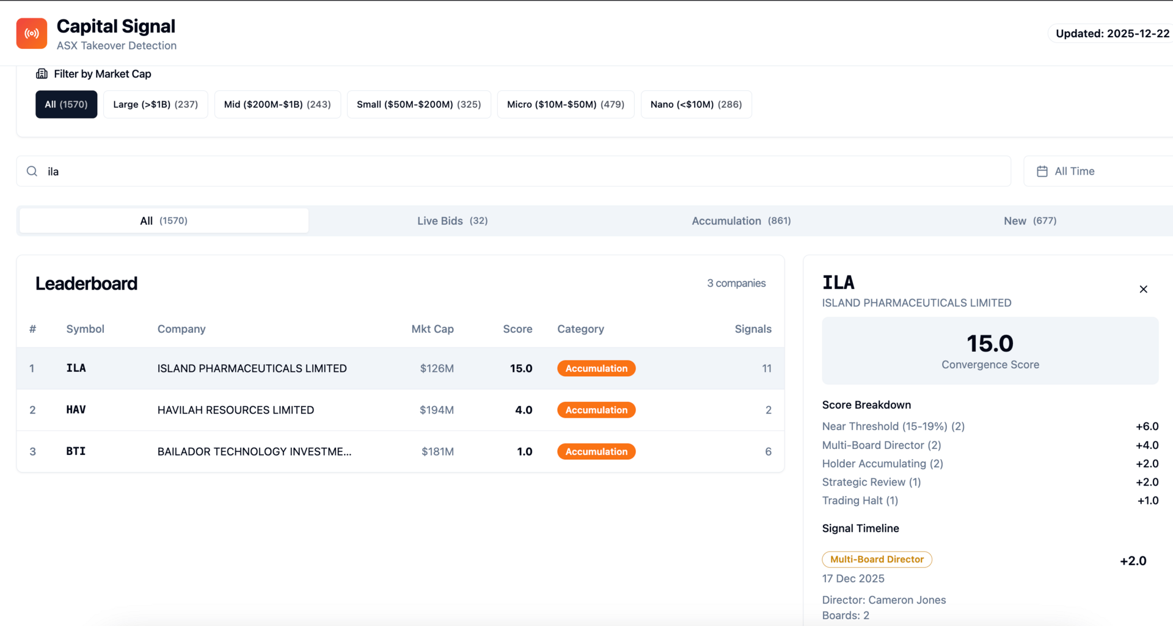Select the All (1570) market cap filter
This screenshot has width=1173, height=626.
(66, 104)
